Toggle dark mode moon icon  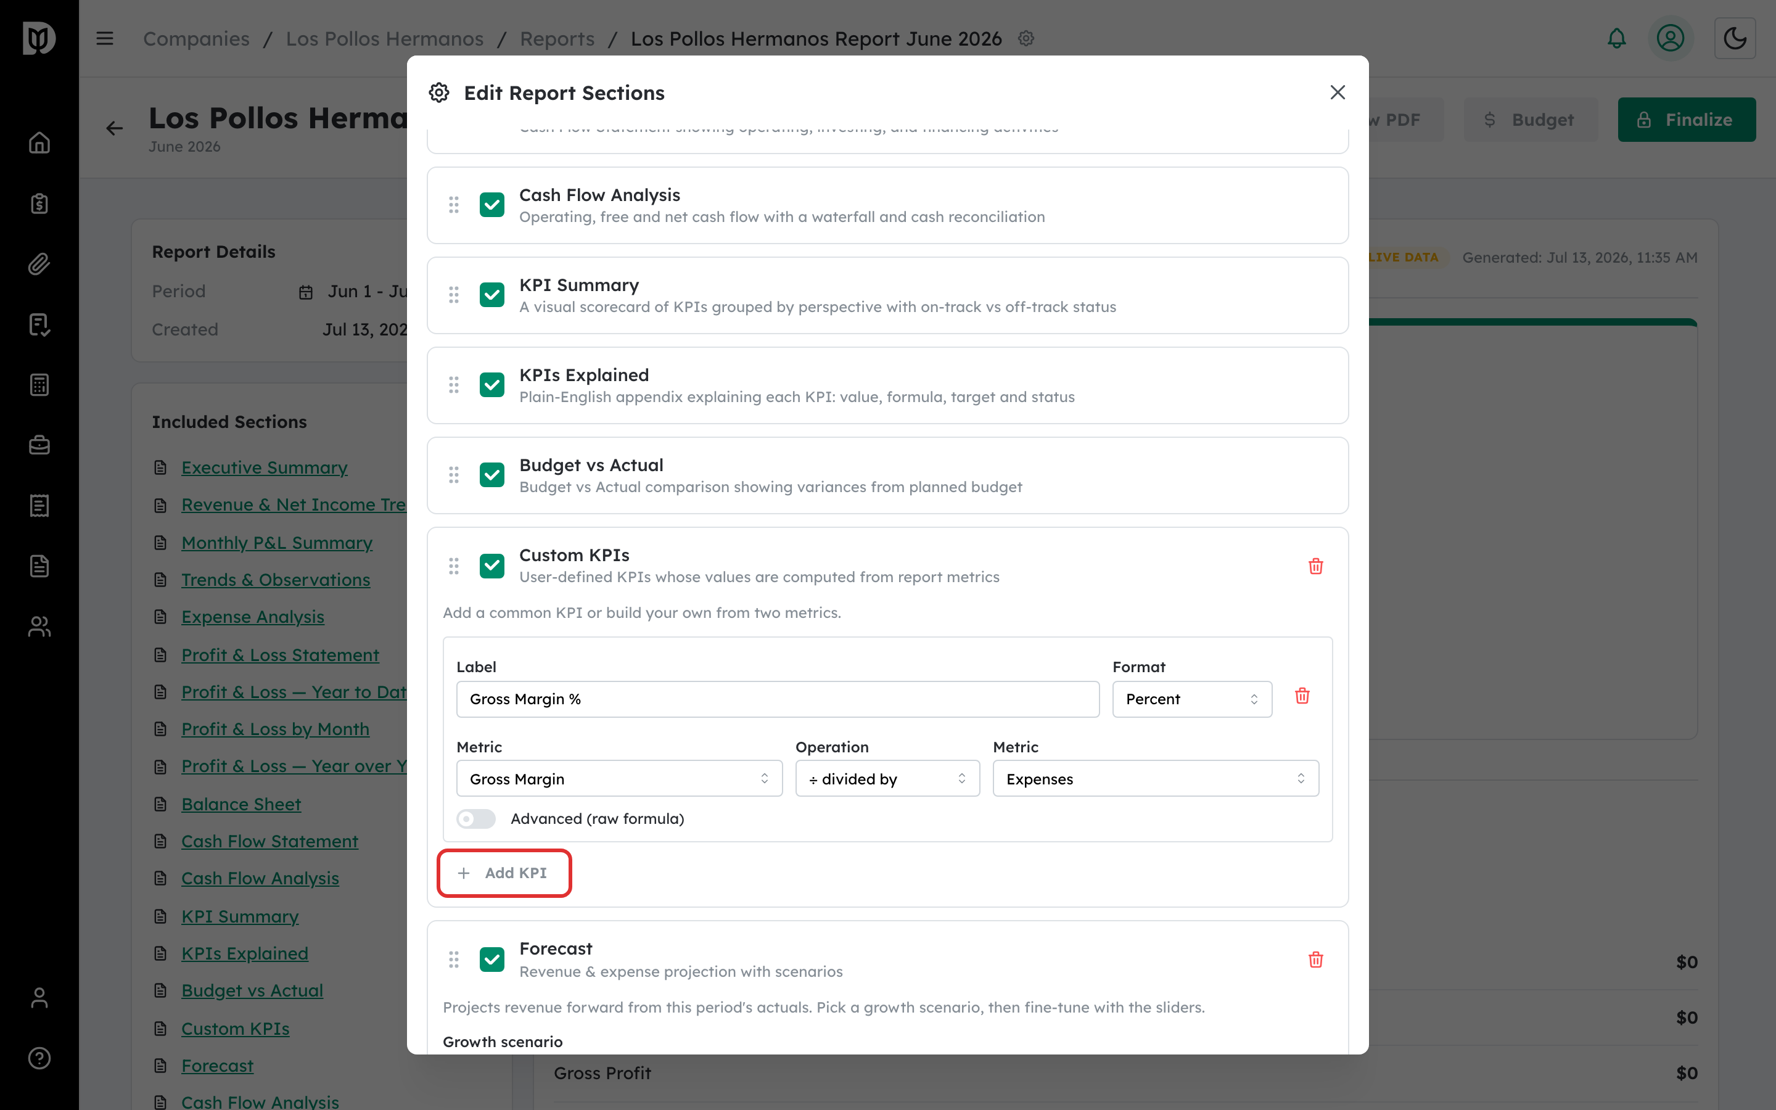coord(1735,38)
